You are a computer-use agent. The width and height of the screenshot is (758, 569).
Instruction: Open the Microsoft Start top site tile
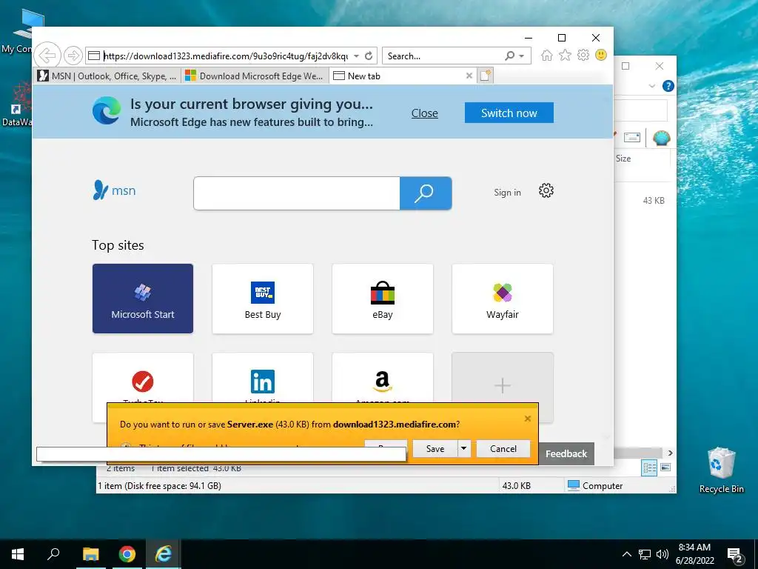coord(143,299)
